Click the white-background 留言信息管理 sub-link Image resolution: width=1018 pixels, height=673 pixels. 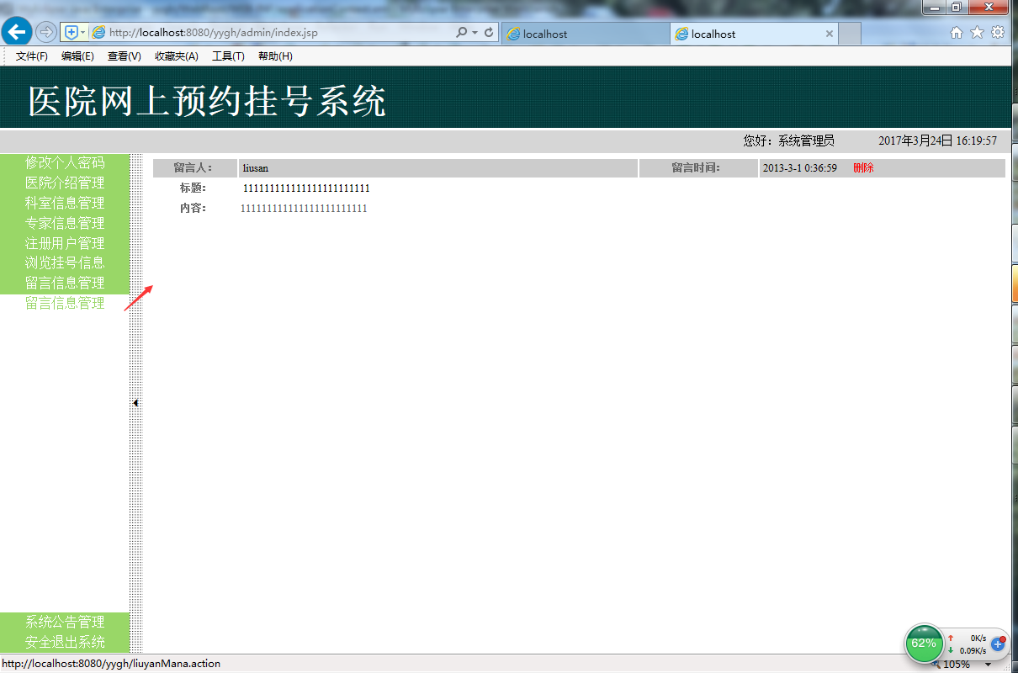[x=65, y=303]
